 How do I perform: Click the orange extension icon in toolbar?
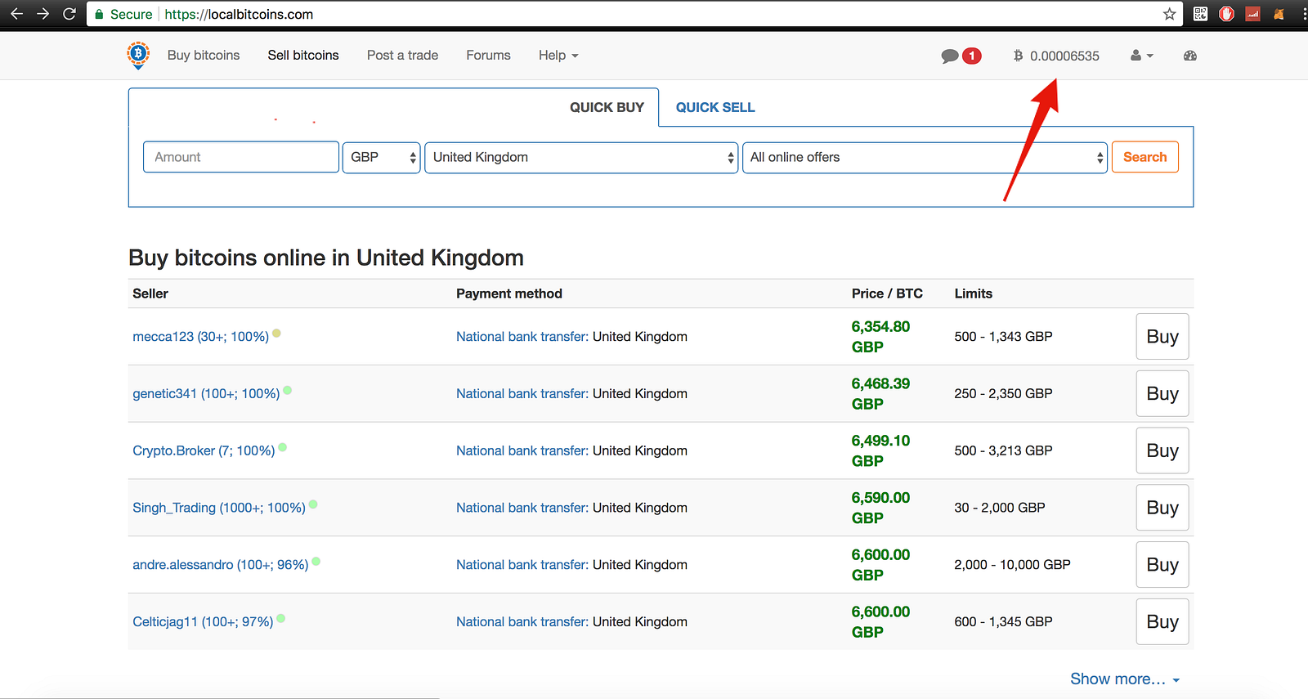[x=1279, y=14]
